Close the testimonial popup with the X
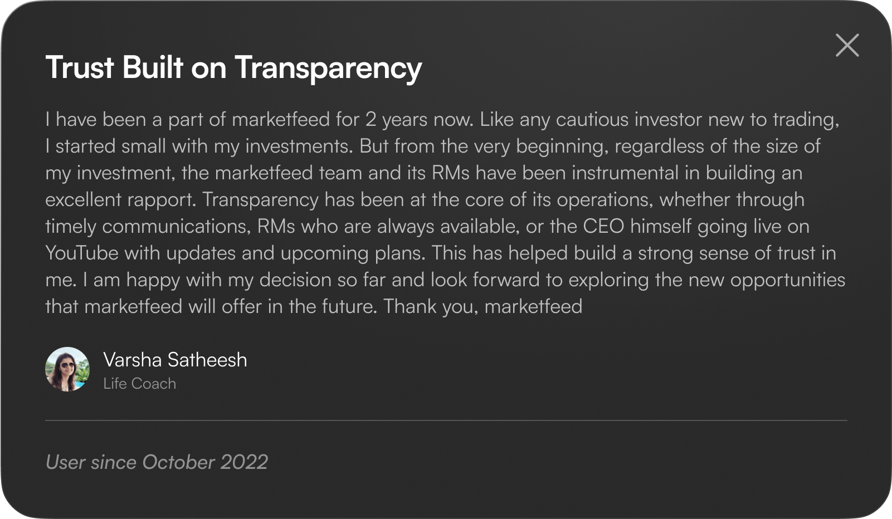This screenshot has width=892, height=519. point(847,45)
